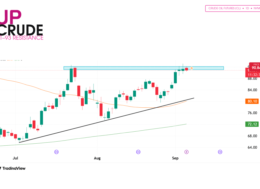Click the contract rollover icon in mid-July
This screenshot has height=189, width=260.
pyautogui.click(x=56, y=152)
